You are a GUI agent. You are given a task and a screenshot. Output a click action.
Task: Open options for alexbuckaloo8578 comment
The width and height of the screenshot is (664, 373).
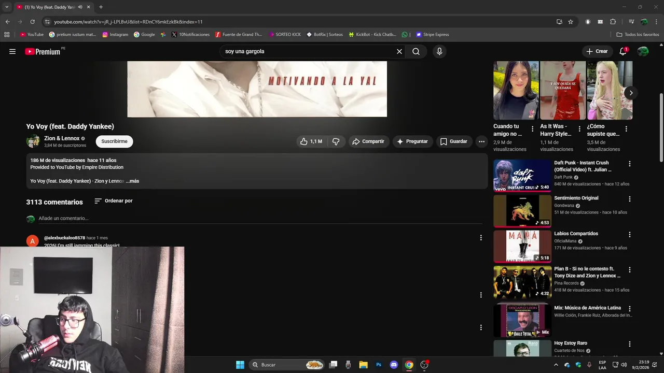(x=481, y=238)
